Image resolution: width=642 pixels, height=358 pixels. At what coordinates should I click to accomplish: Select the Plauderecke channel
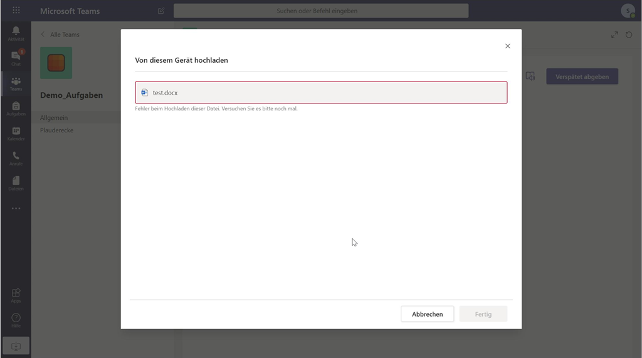(57, 130)
